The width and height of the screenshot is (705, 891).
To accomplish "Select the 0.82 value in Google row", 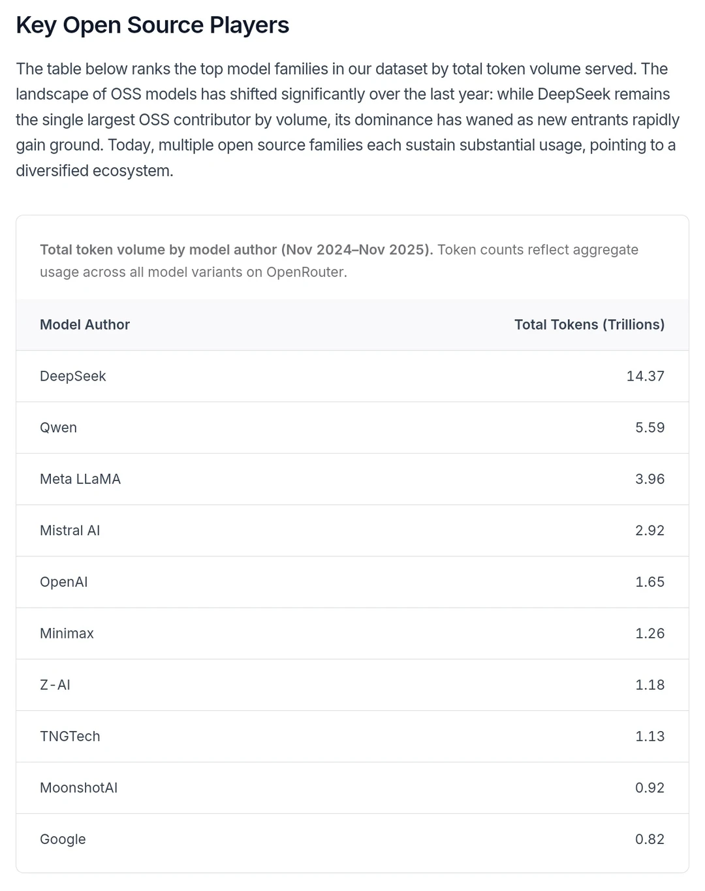I will pos(650,839).
